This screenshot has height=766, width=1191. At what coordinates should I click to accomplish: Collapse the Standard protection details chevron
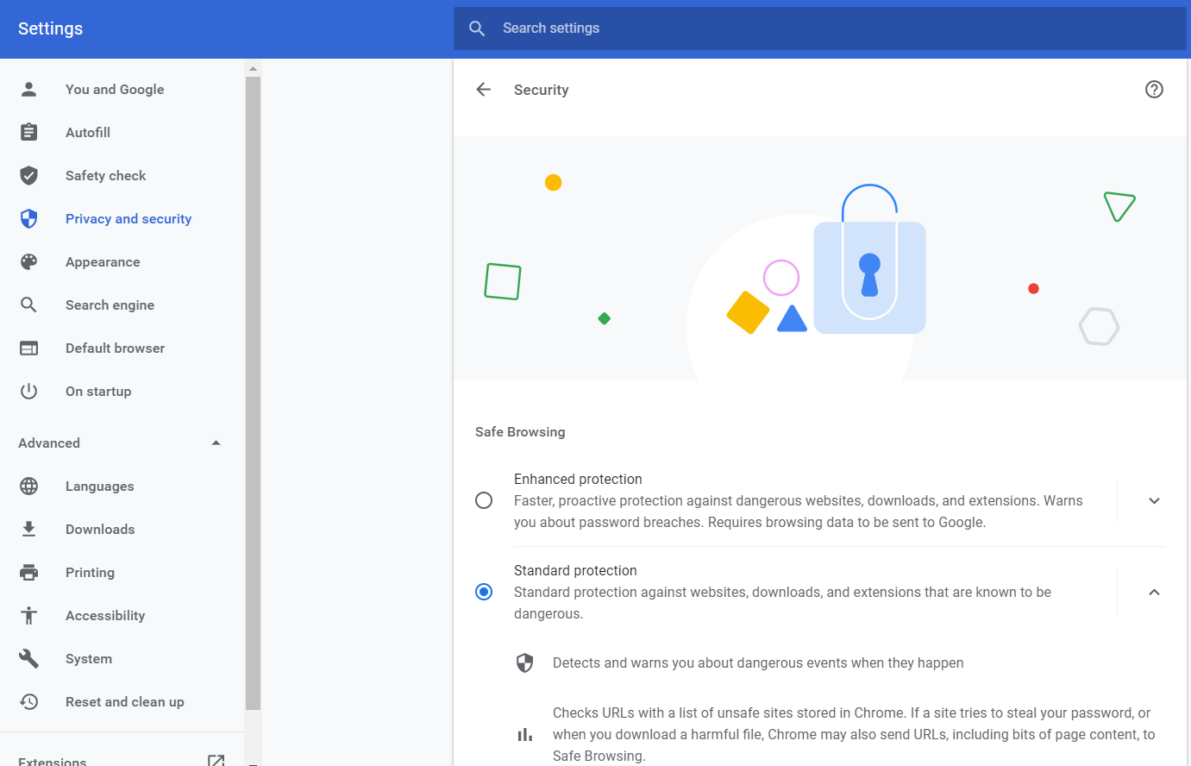coord(1154,592)
